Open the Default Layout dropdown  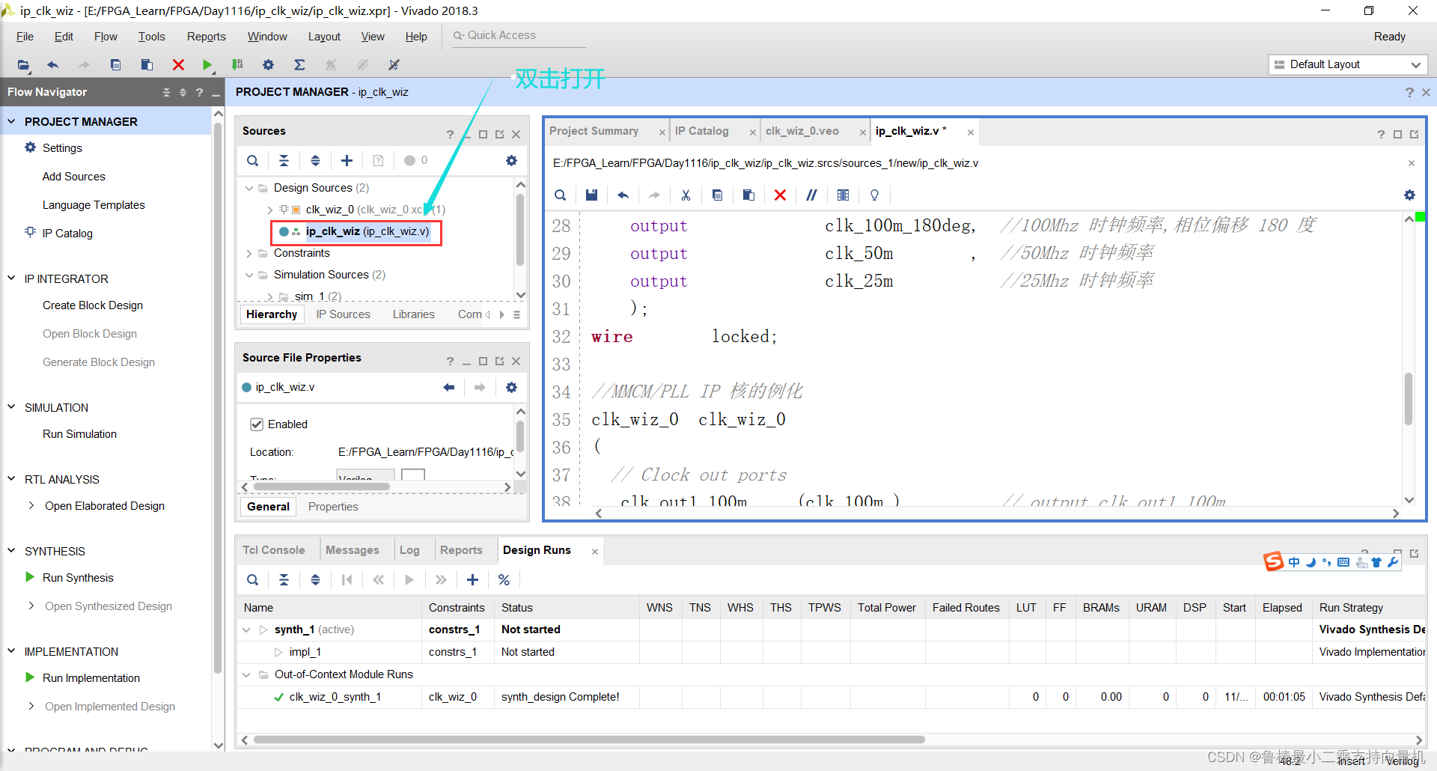coord(1348,64)
